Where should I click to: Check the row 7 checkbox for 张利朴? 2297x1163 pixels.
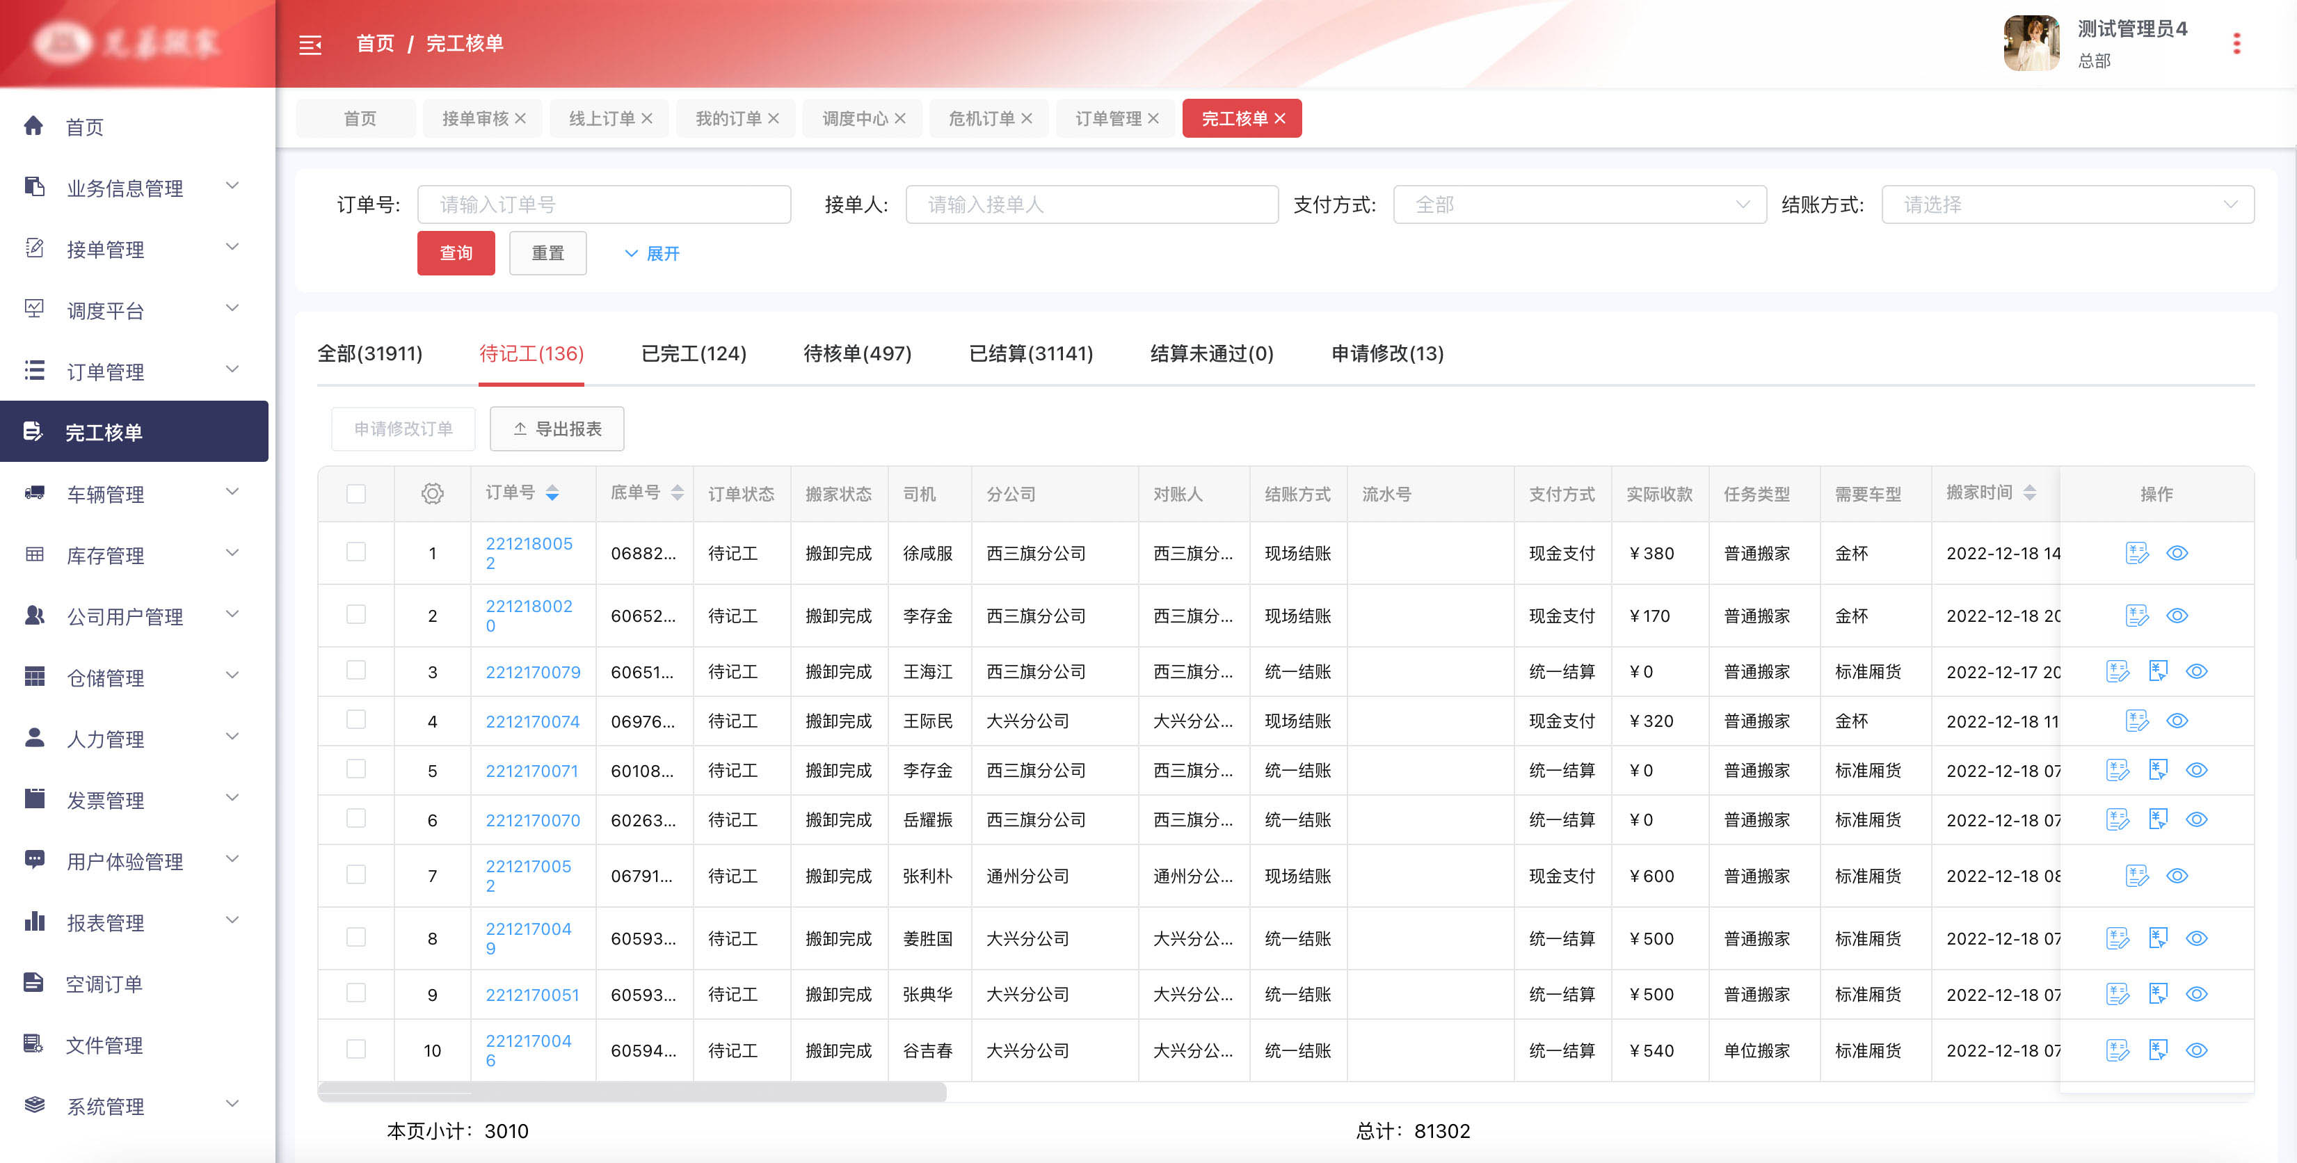click(x=355, y=874)
